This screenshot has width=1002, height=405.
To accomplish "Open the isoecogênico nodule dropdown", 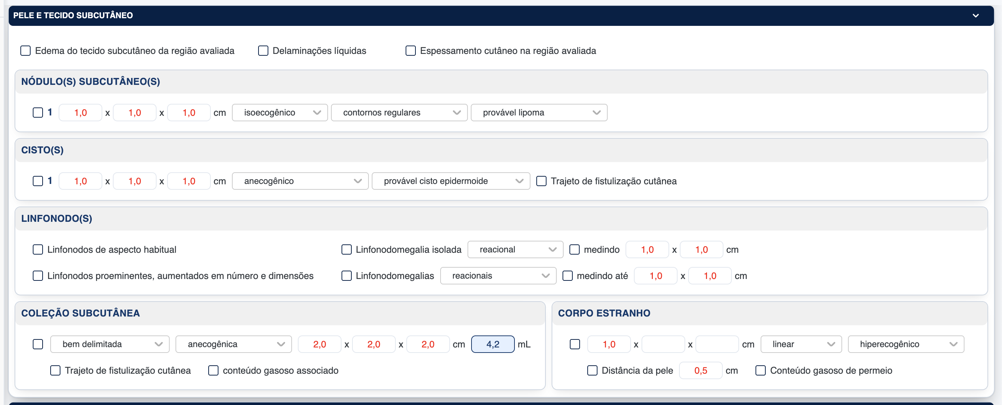I will 280,113.
